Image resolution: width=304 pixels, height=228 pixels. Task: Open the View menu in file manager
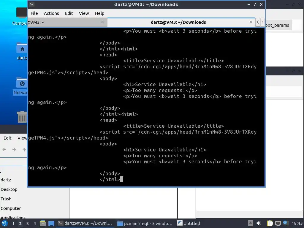pyautogui.click(x=22, y=138)
